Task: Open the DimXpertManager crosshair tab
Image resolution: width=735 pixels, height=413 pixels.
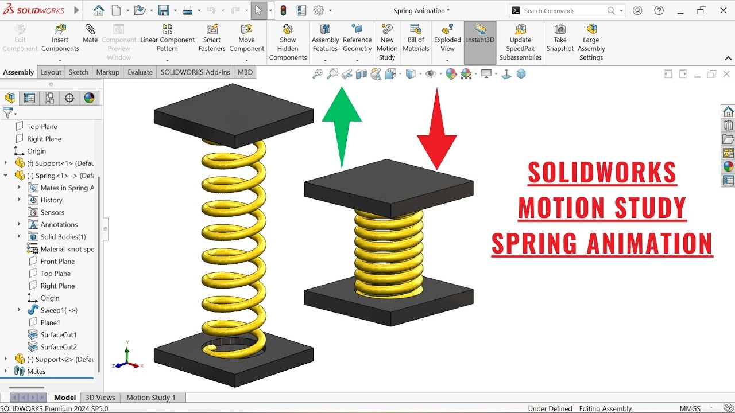Action: 69,98
